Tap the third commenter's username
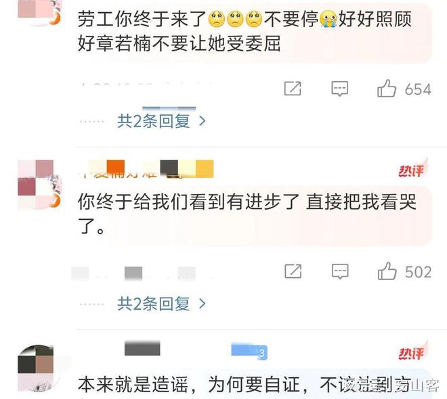The image size is (447, 399). [x=142, y=348]
